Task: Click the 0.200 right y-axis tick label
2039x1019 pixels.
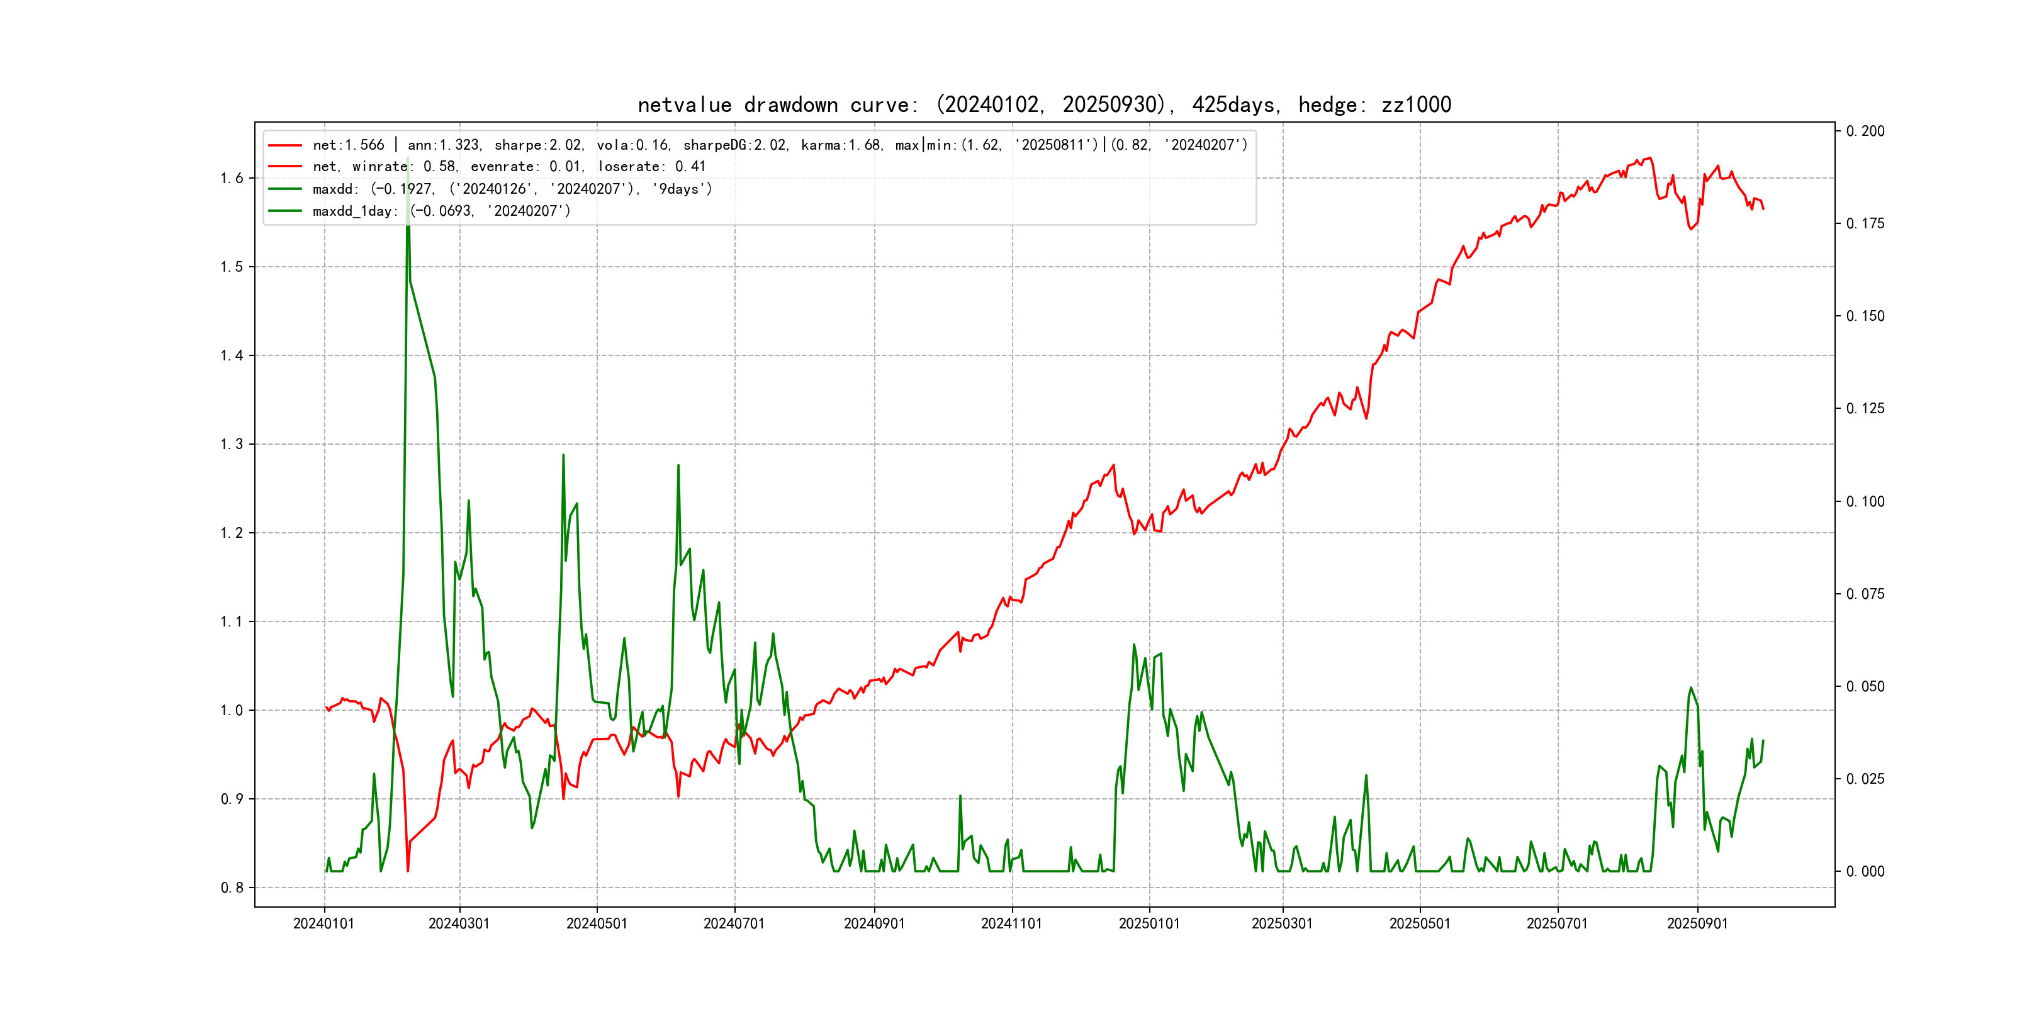Action: tap(1865, 131)
